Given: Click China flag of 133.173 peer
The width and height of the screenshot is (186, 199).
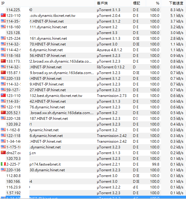Looking at the screenshot, I should click(3, 61).
